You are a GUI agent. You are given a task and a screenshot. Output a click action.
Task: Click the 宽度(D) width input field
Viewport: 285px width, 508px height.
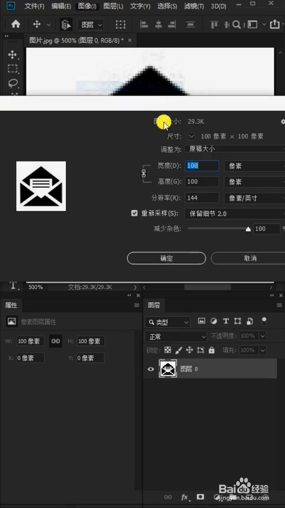click(x=202, y=166)
